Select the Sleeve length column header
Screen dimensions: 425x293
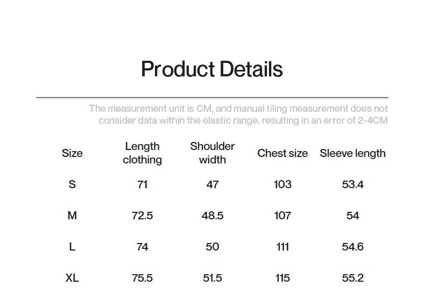click(x=352, y=153)
